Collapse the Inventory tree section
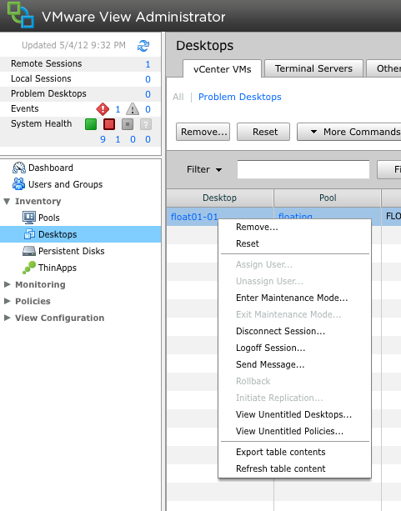The height and width of the screenshot is (511, 401). pos(7,201)
